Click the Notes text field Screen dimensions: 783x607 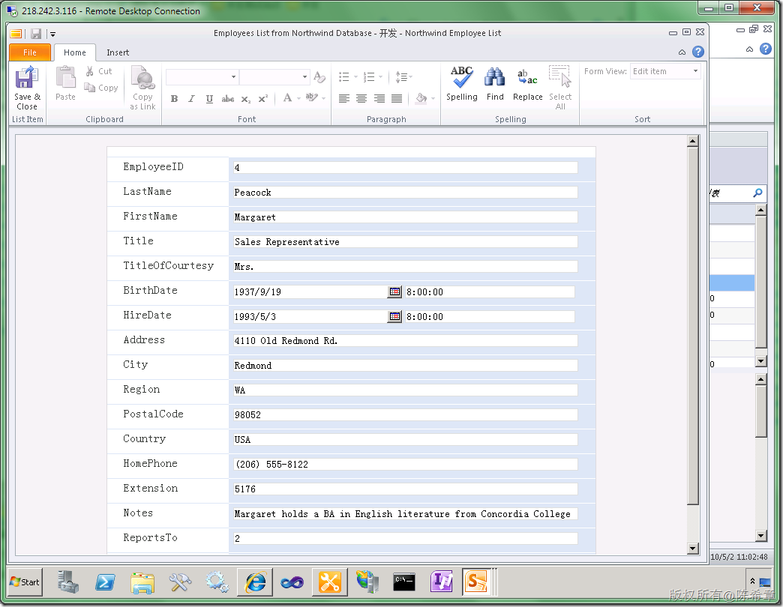(x=406, y=514)
